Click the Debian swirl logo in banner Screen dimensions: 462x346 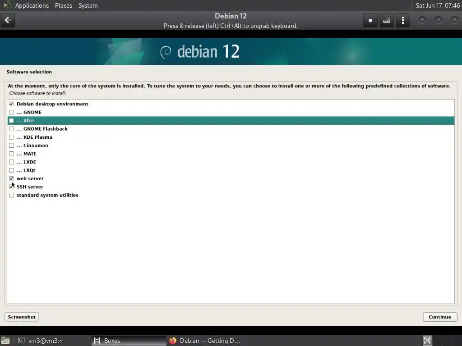(166, 52)
